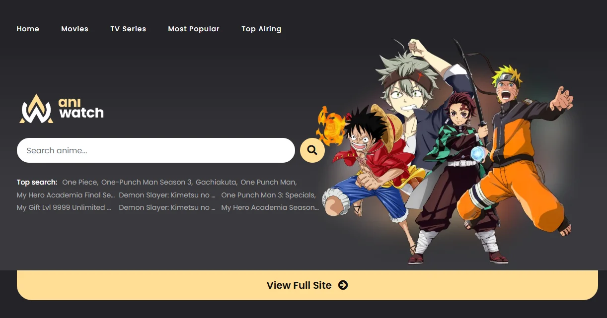Click the magnifying glass search icon
607x318 pixels.
312,150
